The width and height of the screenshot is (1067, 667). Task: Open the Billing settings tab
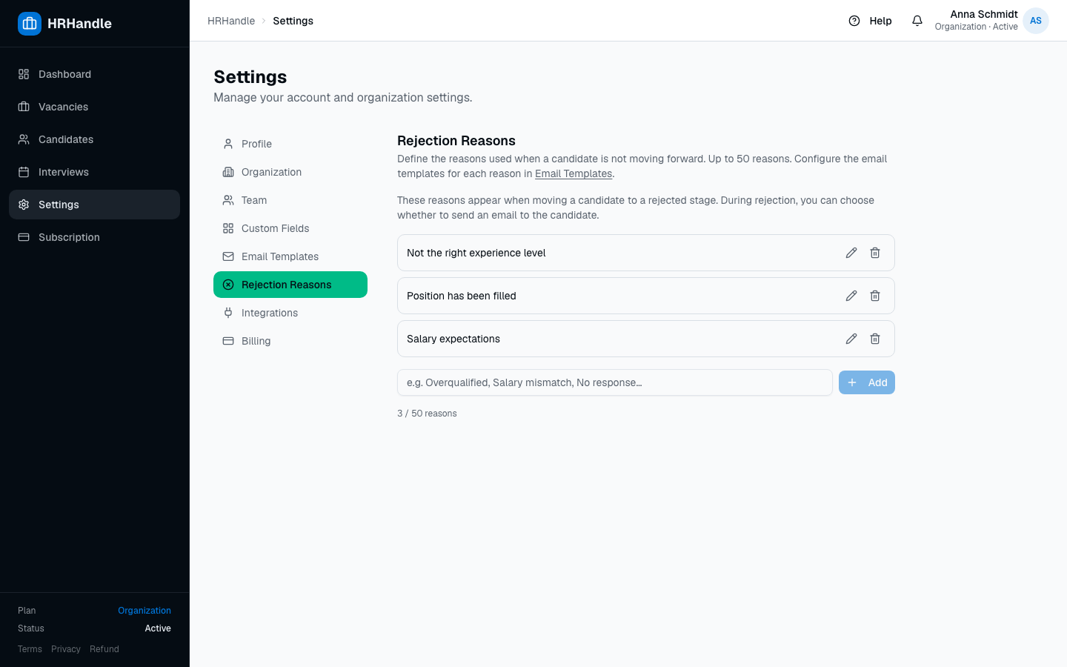coord(290,341)
